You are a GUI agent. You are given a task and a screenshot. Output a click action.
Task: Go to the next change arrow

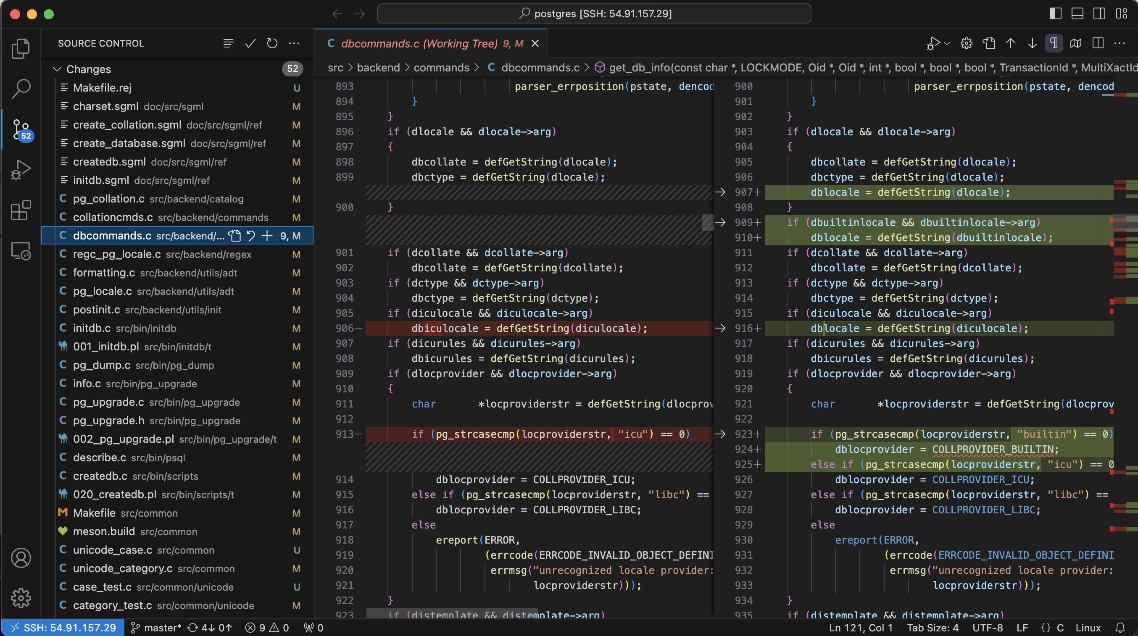[1032, 43]
